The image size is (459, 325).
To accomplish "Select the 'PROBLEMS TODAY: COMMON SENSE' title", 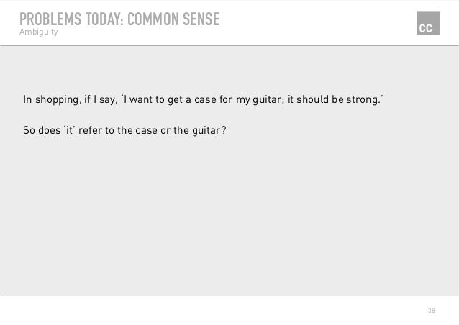I will point(119,19).
